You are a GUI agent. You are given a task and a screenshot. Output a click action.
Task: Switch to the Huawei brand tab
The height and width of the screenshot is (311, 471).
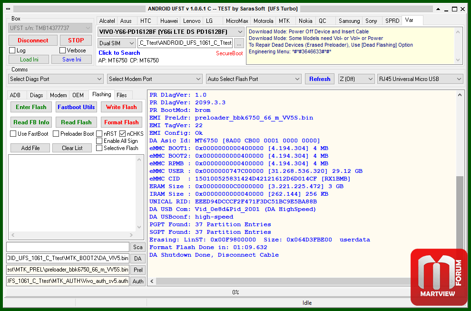point(169,21)
